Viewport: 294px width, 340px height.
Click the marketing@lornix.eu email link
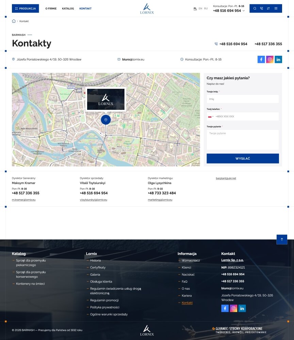click(160, 200)
